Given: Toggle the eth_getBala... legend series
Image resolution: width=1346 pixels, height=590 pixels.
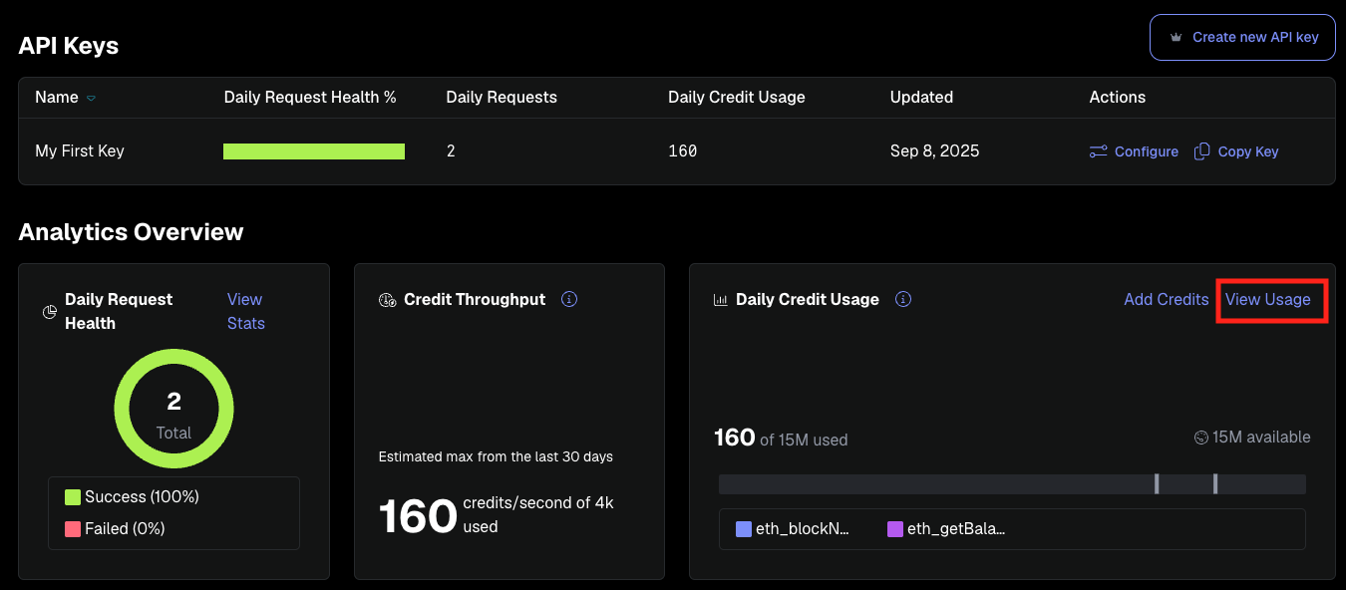Looking at the screenshot, I should tap(946, 529).
